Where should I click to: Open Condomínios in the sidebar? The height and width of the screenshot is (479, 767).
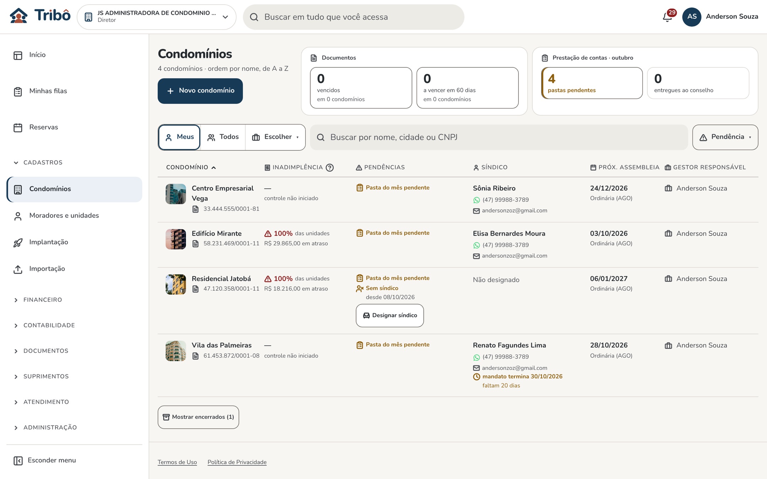(x=74, y=189)
